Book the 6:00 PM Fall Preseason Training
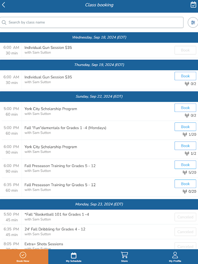198x264 pixels. (185, 165)
